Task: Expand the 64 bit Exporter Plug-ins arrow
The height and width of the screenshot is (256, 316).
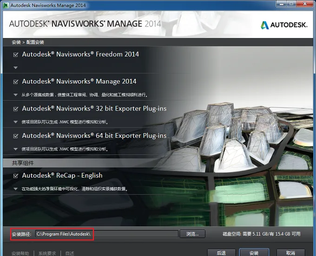Action: 15,149
